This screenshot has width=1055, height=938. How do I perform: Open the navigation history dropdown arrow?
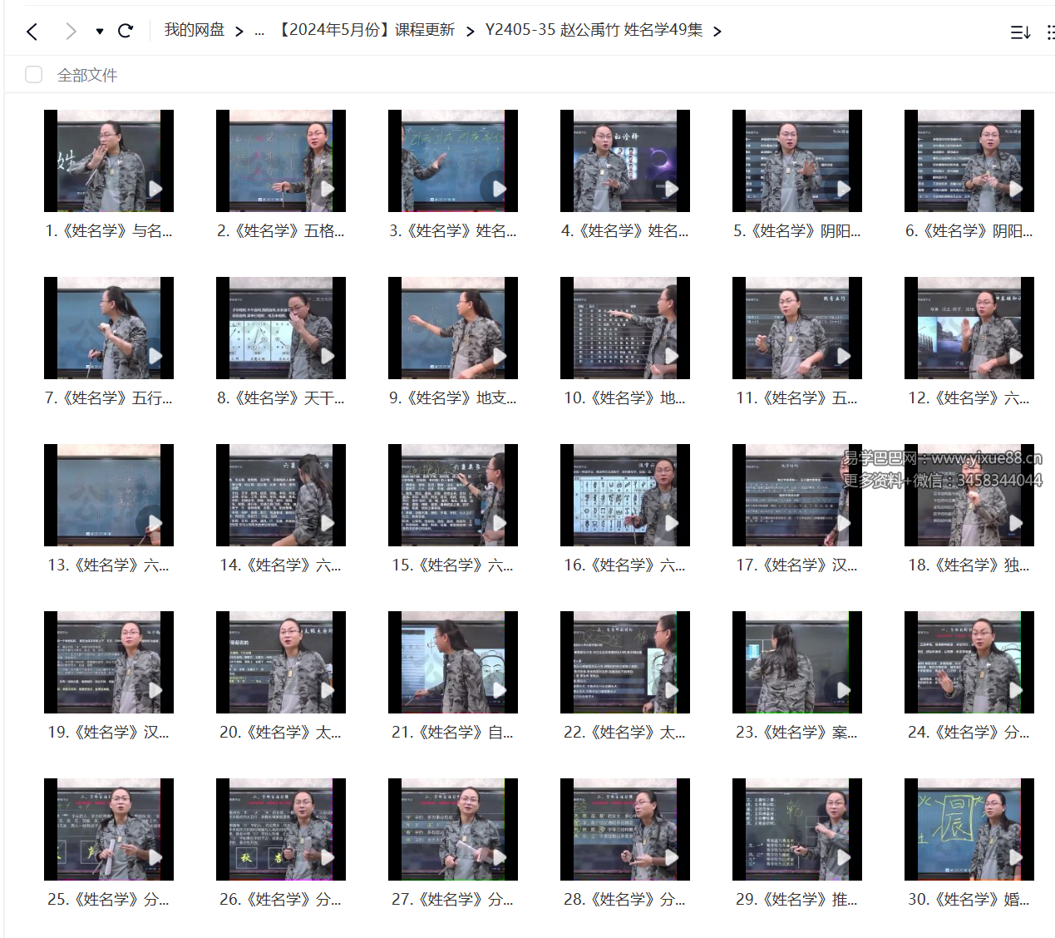click(100, 32)
